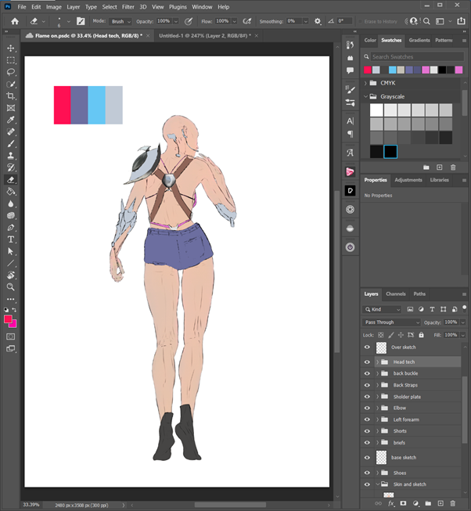Select the Brush tool

(11, 144)
